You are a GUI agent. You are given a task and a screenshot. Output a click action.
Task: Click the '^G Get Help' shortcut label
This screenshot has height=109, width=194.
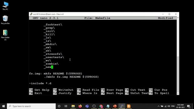pyautogui.click(x=39, y=90)
